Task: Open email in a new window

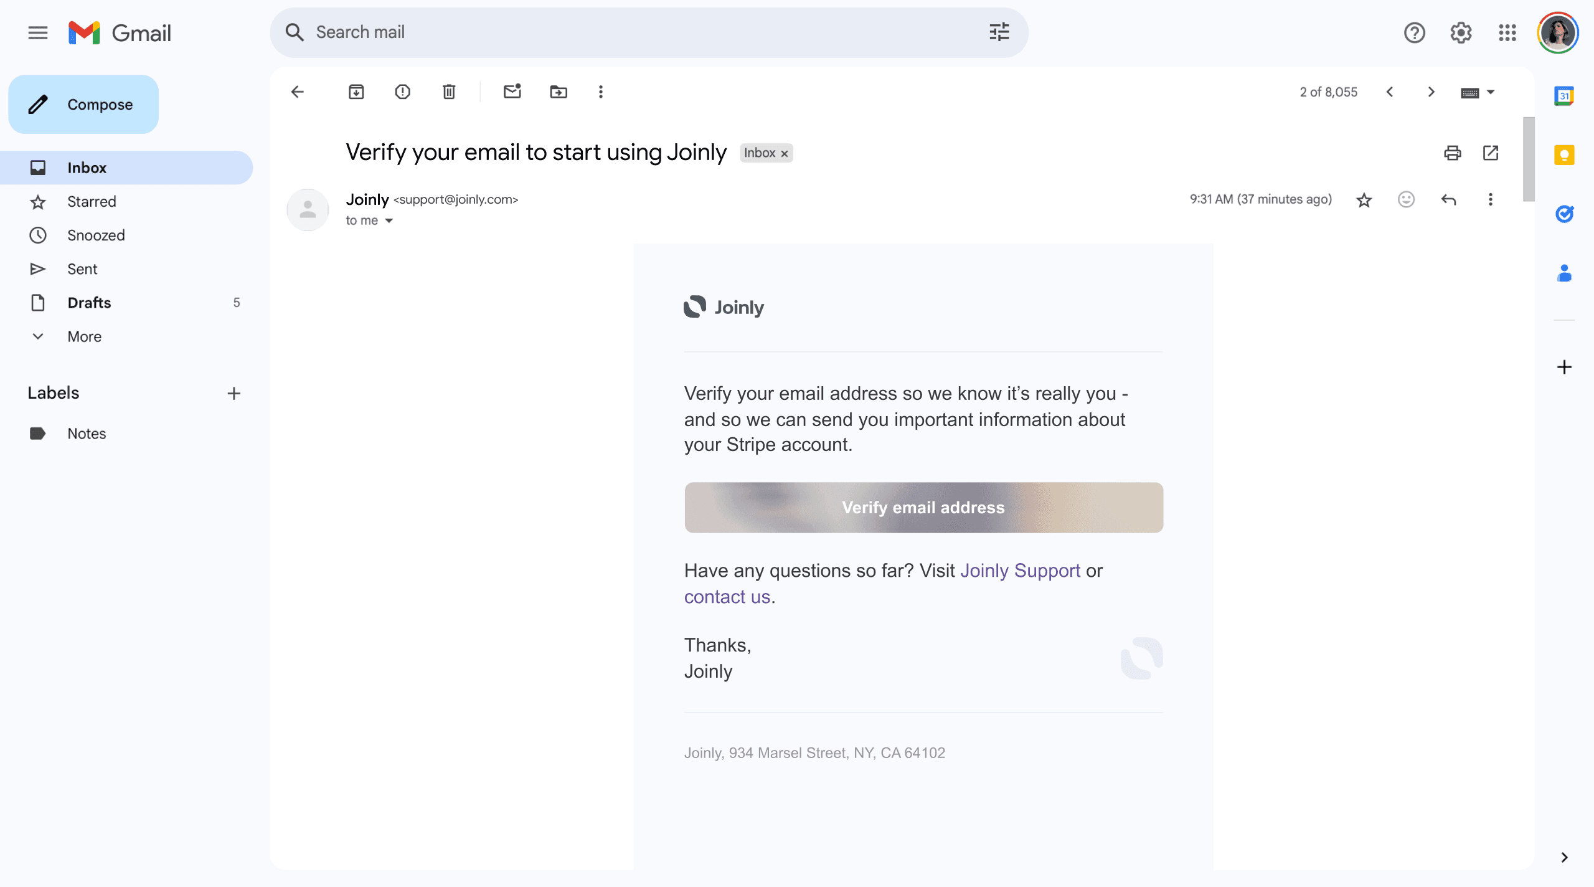Action: point(1491,153)
